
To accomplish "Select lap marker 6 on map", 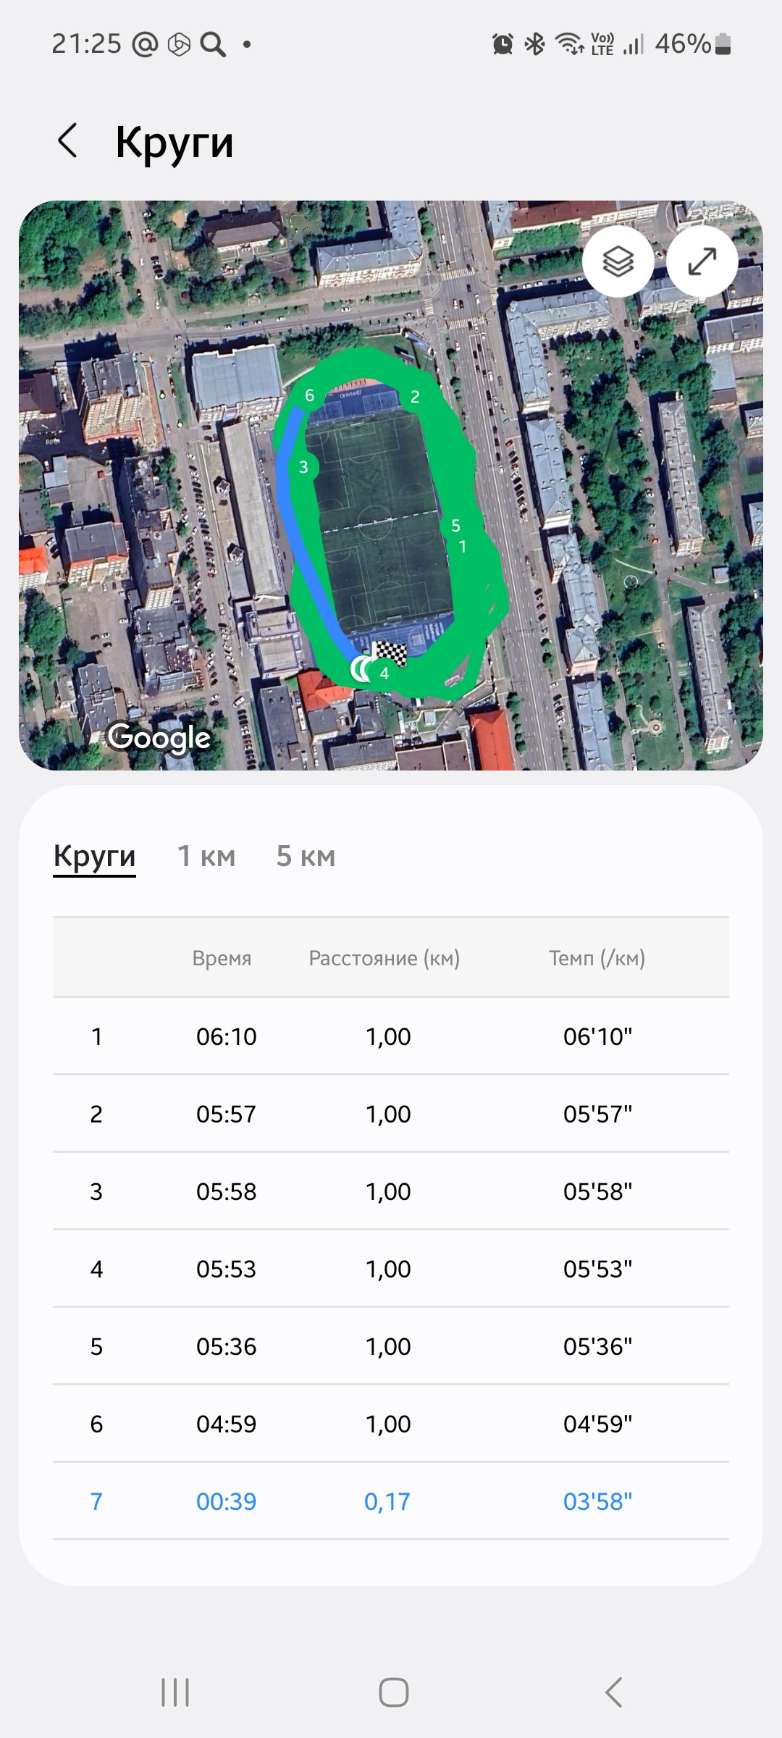I will 309,395.
